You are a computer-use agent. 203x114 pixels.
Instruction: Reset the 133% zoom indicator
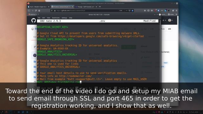pyautogui.click(x=121, y=10)
